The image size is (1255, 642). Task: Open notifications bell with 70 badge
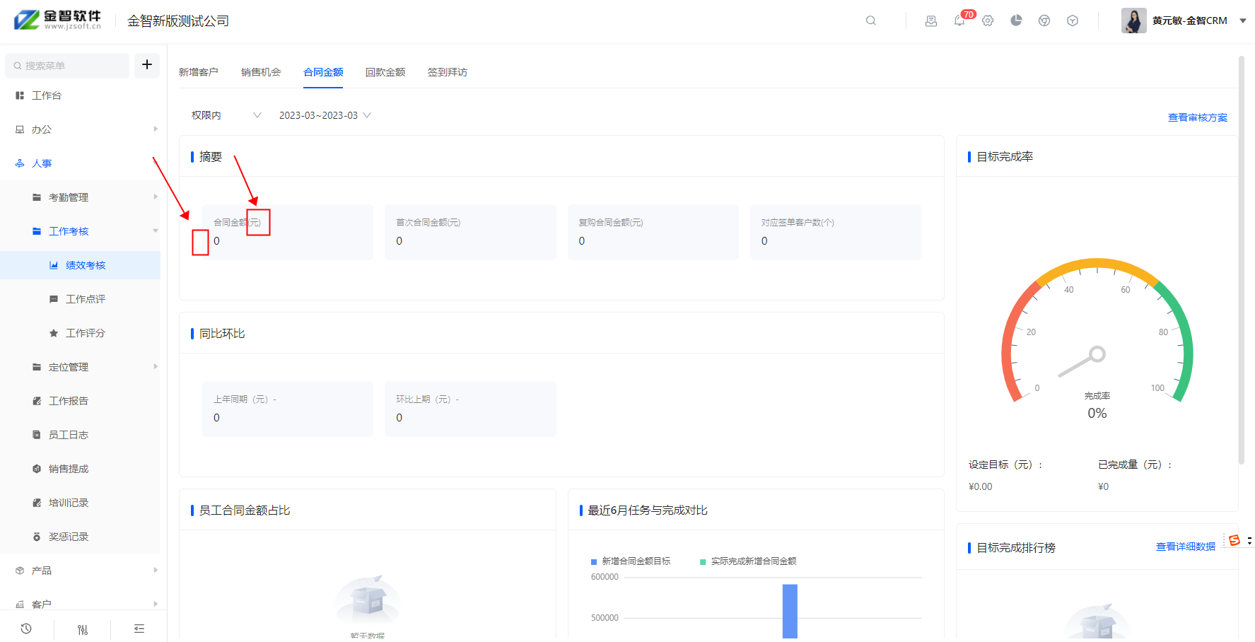pyautogui.click(x=959, y=21)
